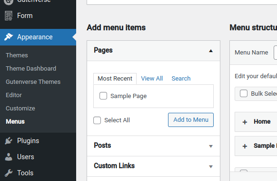Viewport: 277px width, 181px height.
Task: Open the Customize submenu item
Action: [x=20, y=109]
